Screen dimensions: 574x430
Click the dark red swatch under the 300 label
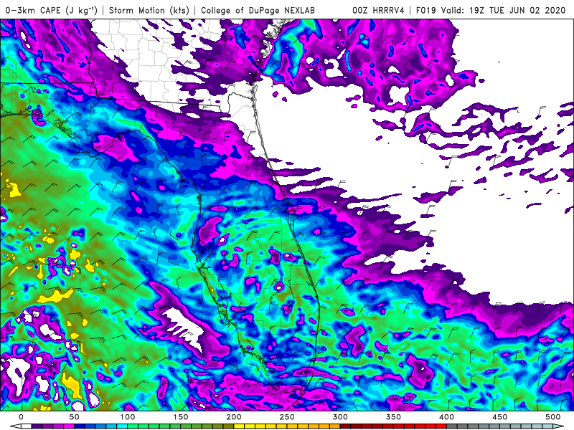click(345, 426)
